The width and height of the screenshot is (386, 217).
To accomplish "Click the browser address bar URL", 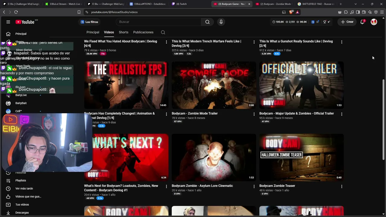I will pos(114,12).
